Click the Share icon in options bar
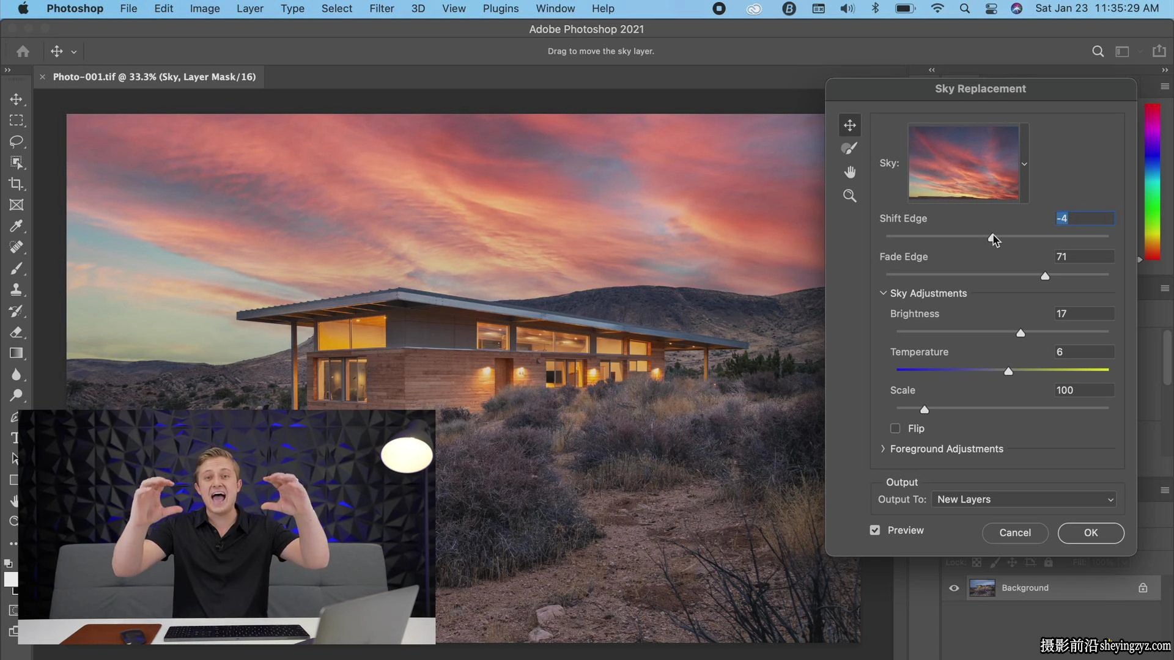1174x660 pixels. click(1159, 51)
